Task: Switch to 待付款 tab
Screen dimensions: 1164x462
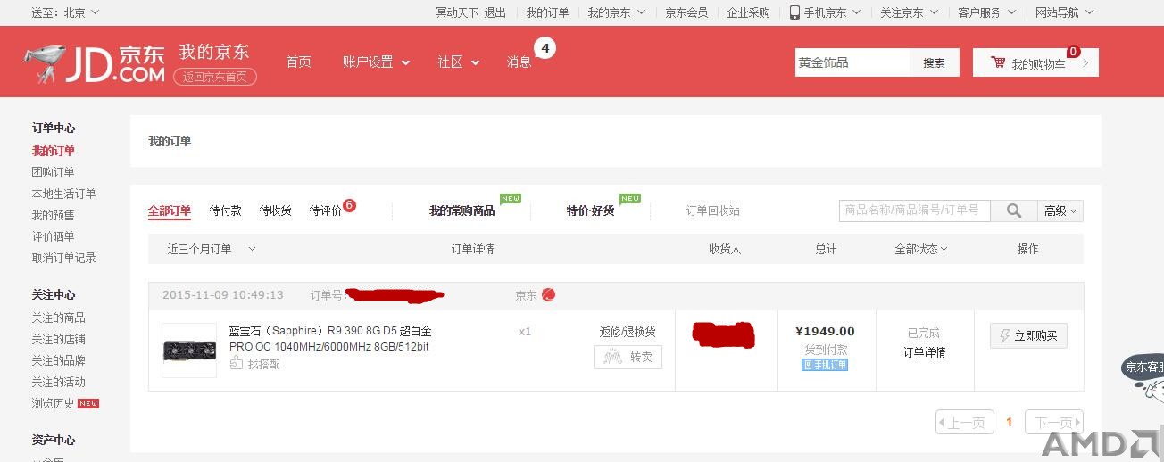Action: 226,210
